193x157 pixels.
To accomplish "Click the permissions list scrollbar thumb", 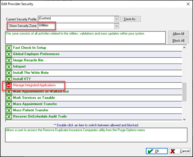I will coord(184,92).
